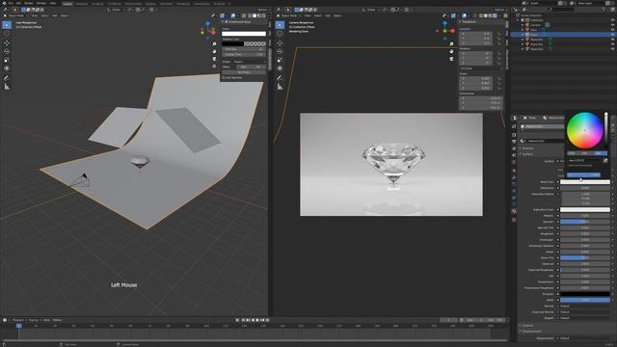Hide Camera object via eye icon

613,25
